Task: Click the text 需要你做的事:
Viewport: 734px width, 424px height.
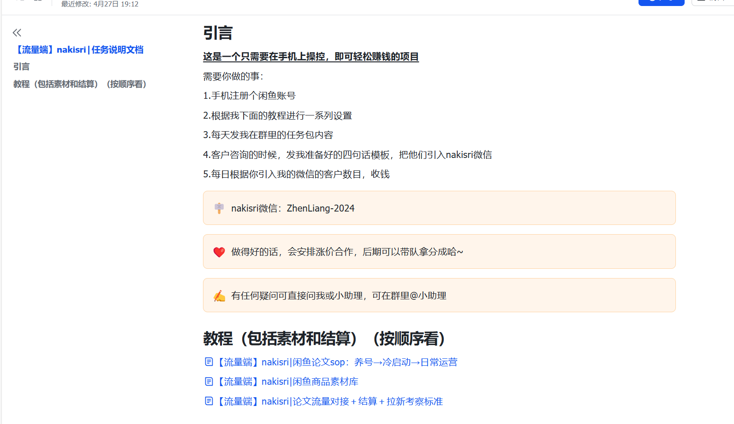Action: [233, 76]
